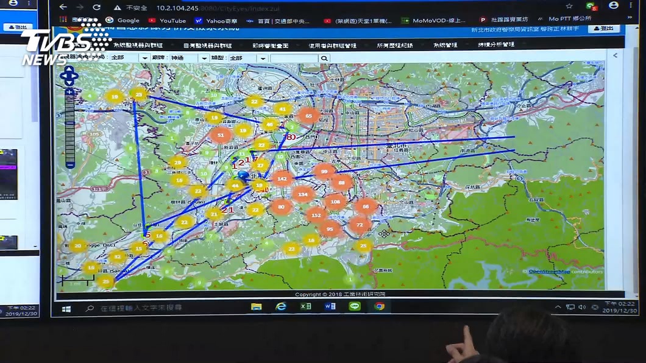Expand the bookmarks overflow chevron
The width and height of the screenshot is (646, 363).
pos(630,18)
